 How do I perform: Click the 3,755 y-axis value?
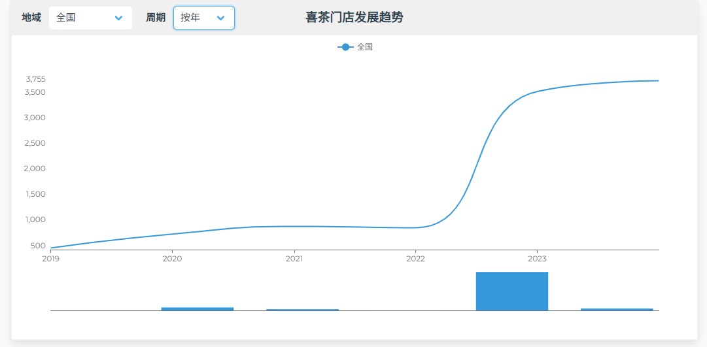pos(35,79)
